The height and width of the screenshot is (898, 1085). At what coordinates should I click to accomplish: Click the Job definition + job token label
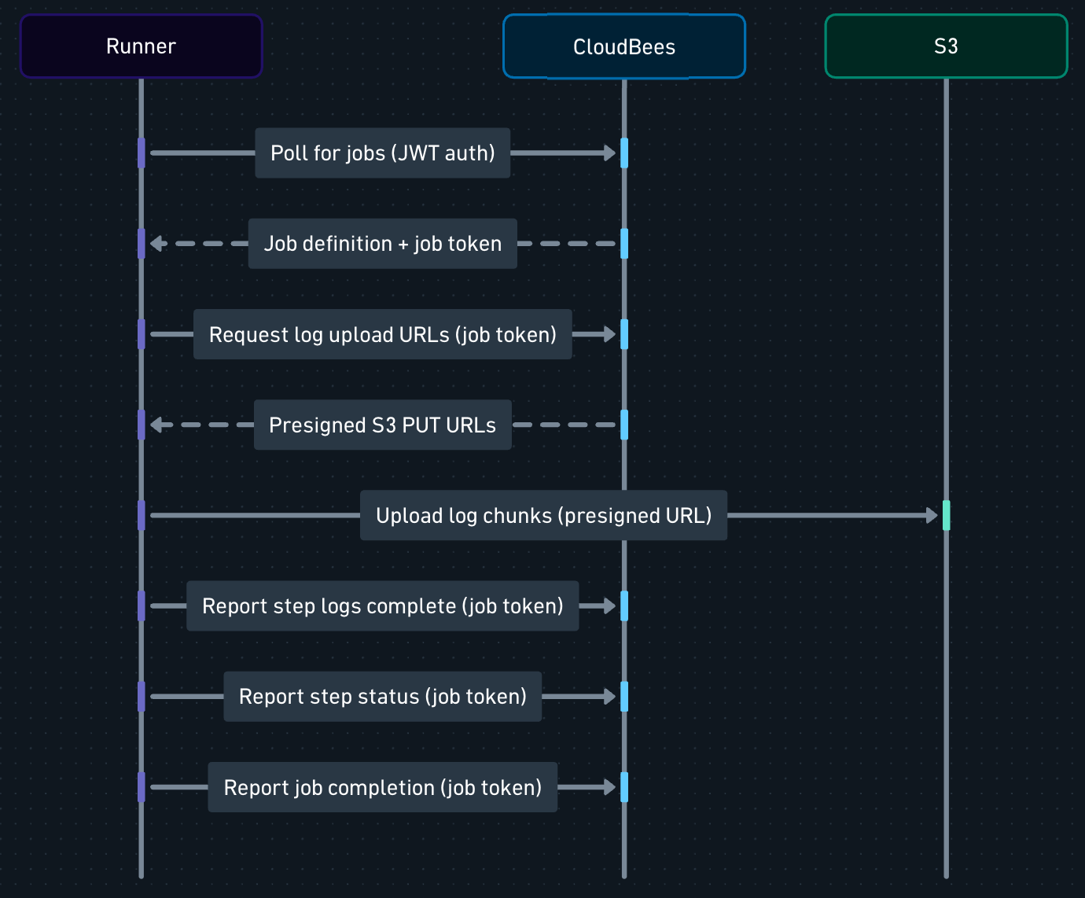(x=383, y=244)
